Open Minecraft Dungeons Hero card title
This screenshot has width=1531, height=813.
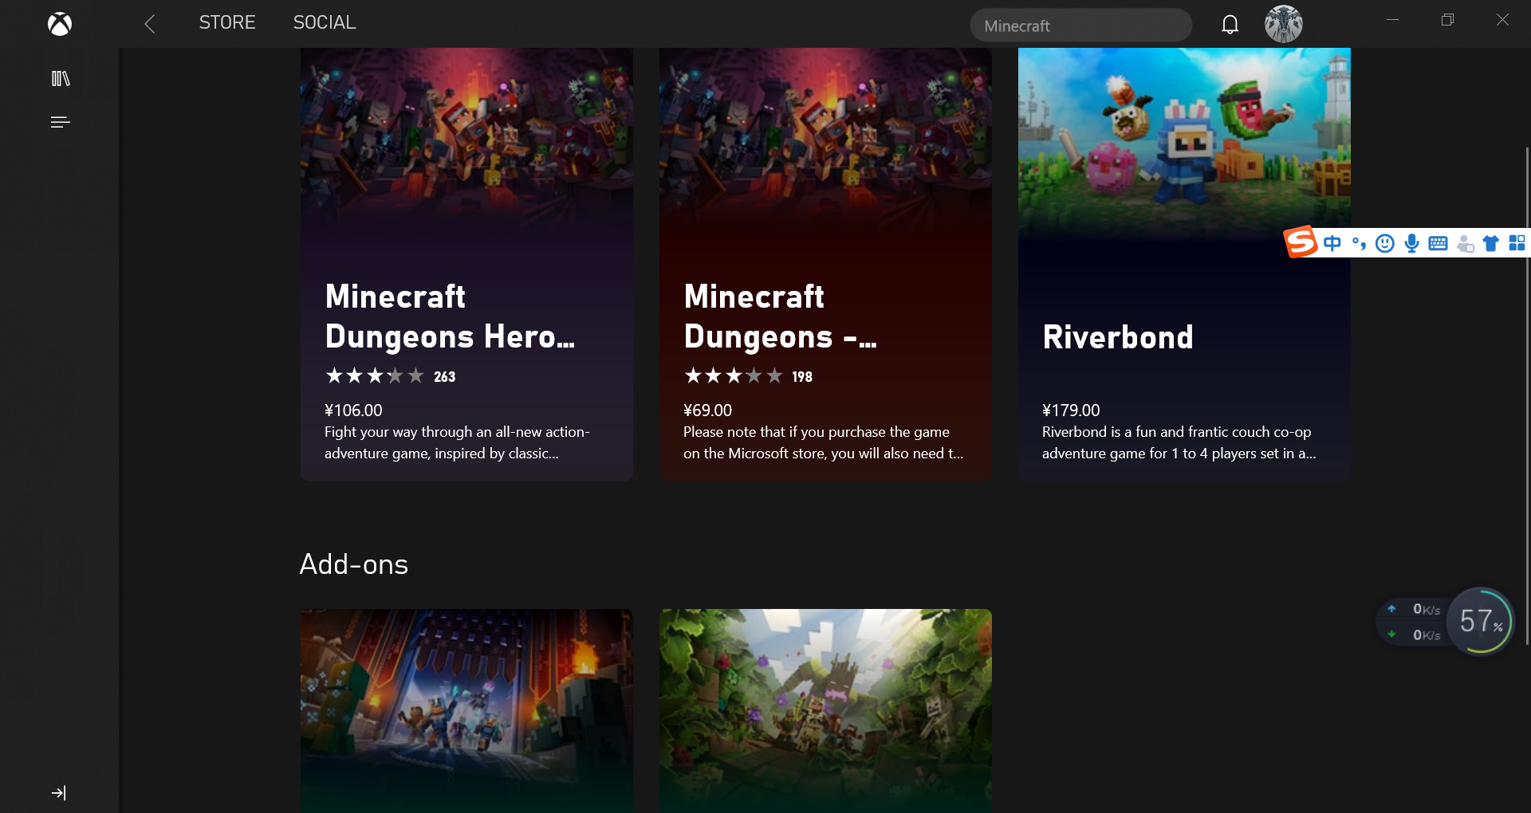(450, 316)
